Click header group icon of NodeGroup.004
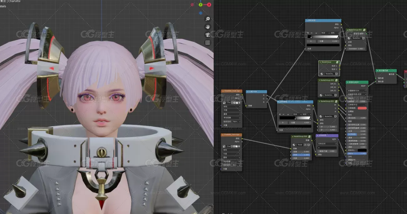Viewport: 407px width, 214px height. (310, 137)
